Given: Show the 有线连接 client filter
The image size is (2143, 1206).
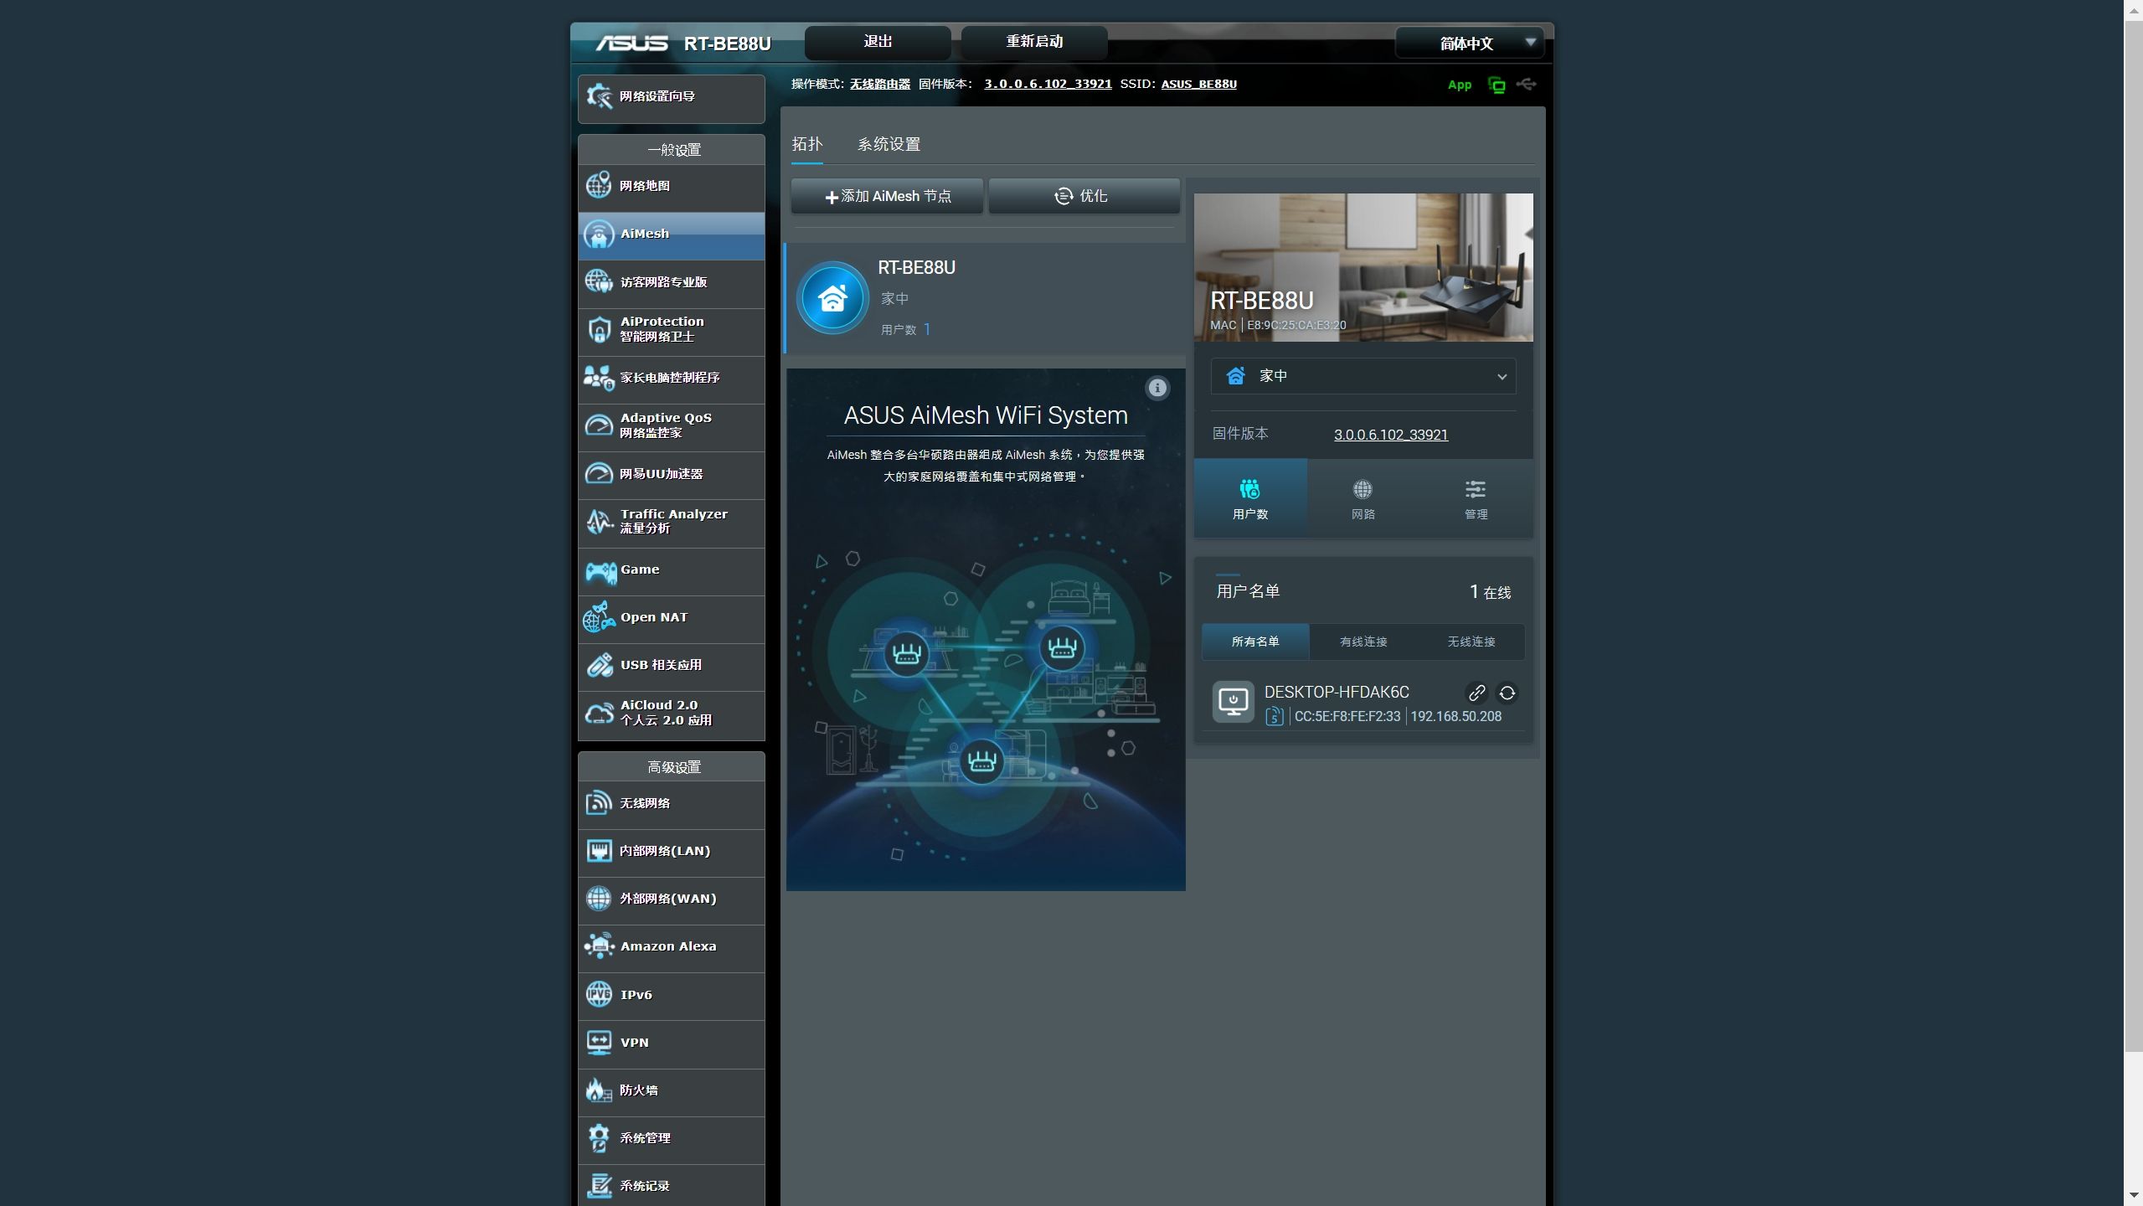Looking at the screenshot, I should tap(1363, 642).
